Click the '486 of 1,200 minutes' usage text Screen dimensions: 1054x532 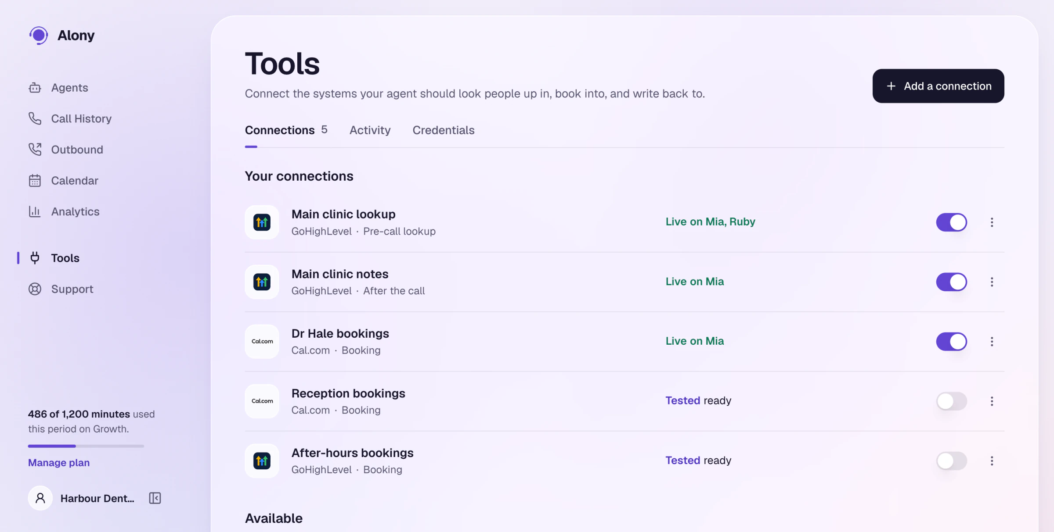click(79, 414)
